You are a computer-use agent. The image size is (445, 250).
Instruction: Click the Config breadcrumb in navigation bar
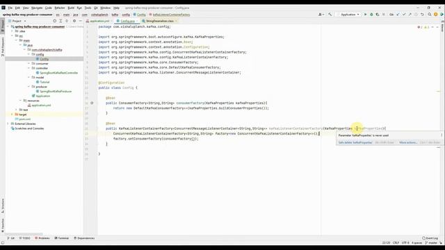point(139,15)
